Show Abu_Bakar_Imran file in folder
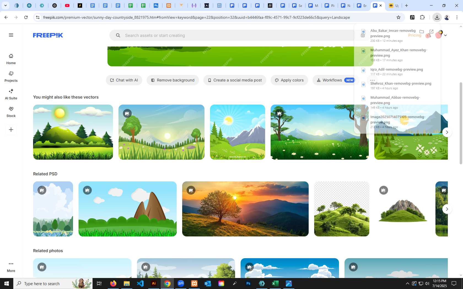Viewport: 463px width, 289px height. click(x=422, y=32)
